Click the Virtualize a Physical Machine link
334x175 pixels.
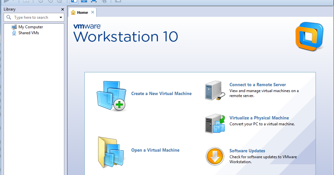coord(259,118)
